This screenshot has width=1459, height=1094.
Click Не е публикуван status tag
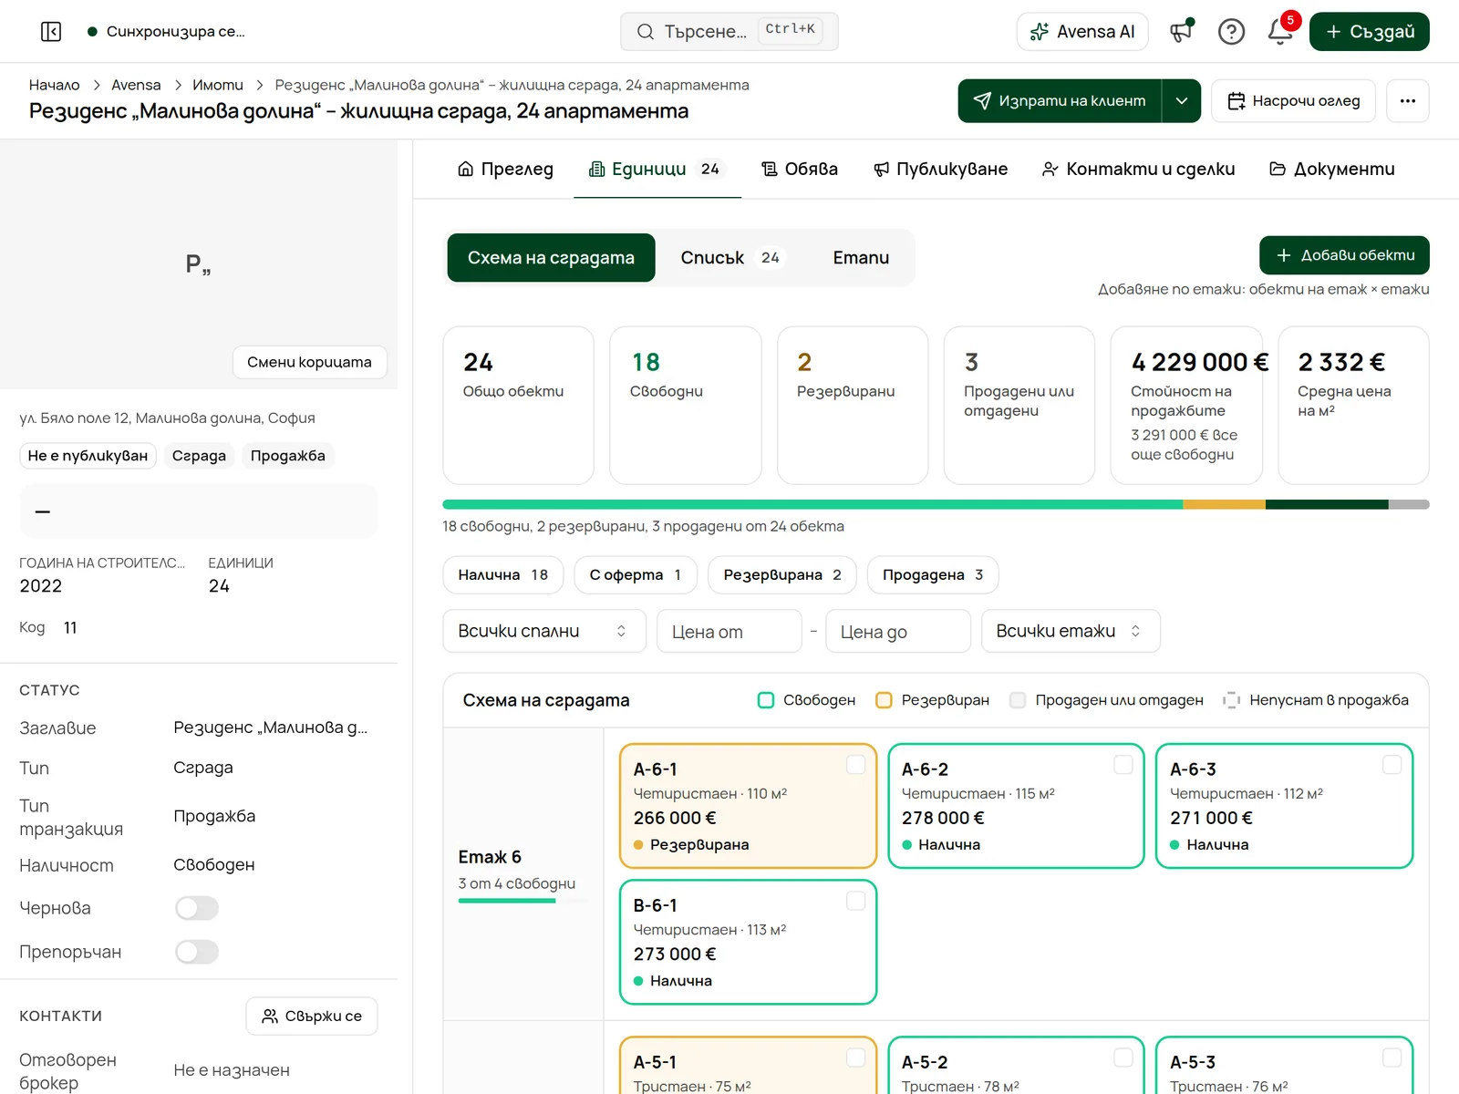point(88,456)
